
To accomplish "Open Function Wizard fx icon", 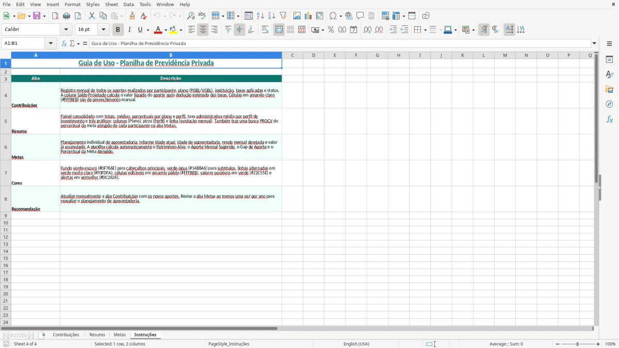I will point(64,43).
